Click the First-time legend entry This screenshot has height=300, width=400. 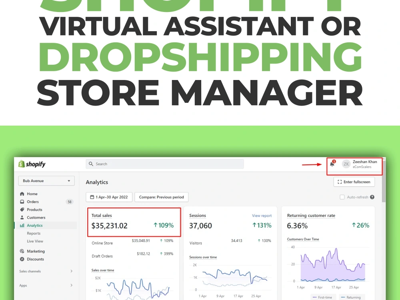click(x=322, y=297)
